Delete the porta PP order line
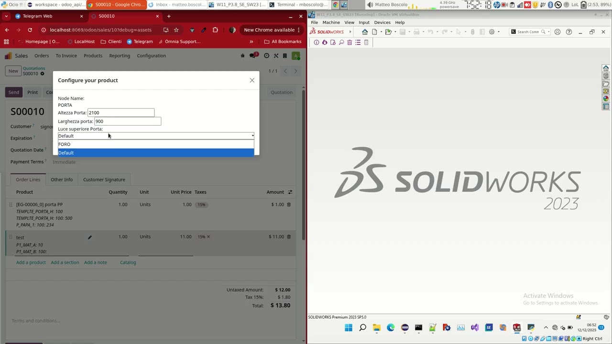 [289, 204]
